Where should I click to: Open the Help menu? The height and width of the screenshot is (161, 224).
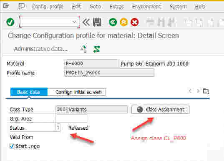tap(200, 7)
